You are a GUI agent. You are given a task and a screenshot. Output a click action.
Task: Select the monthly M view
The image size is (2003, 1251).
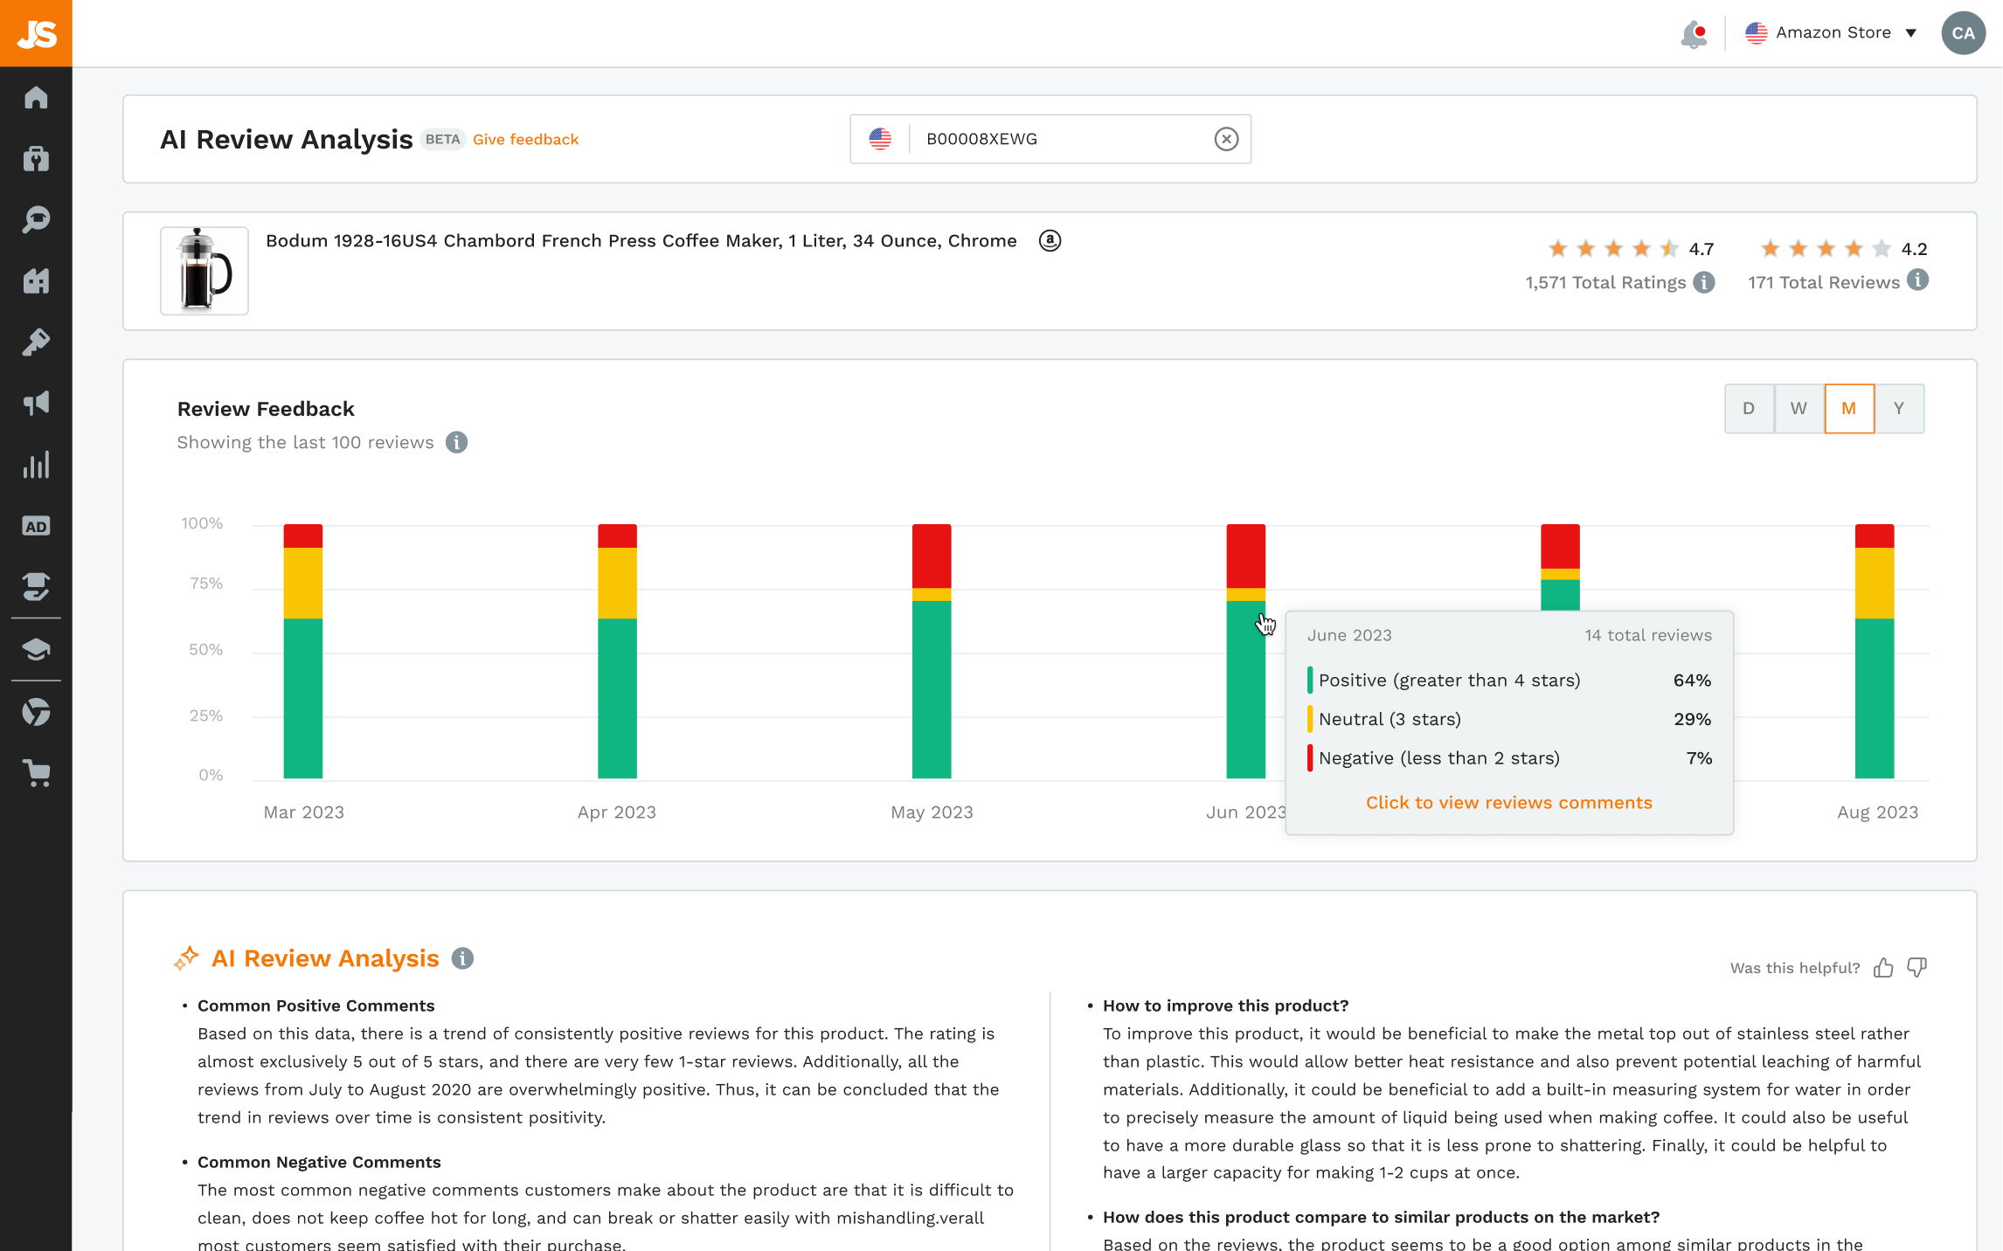1848,408
